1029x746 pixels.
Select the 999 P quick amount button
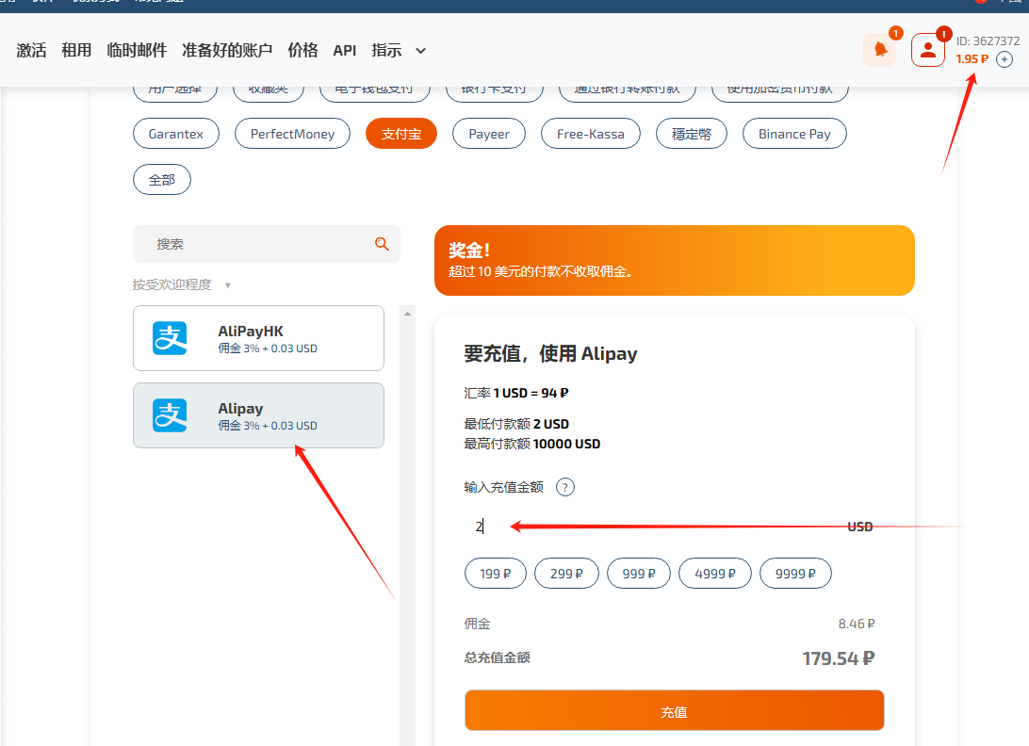(x=638, y=573)
